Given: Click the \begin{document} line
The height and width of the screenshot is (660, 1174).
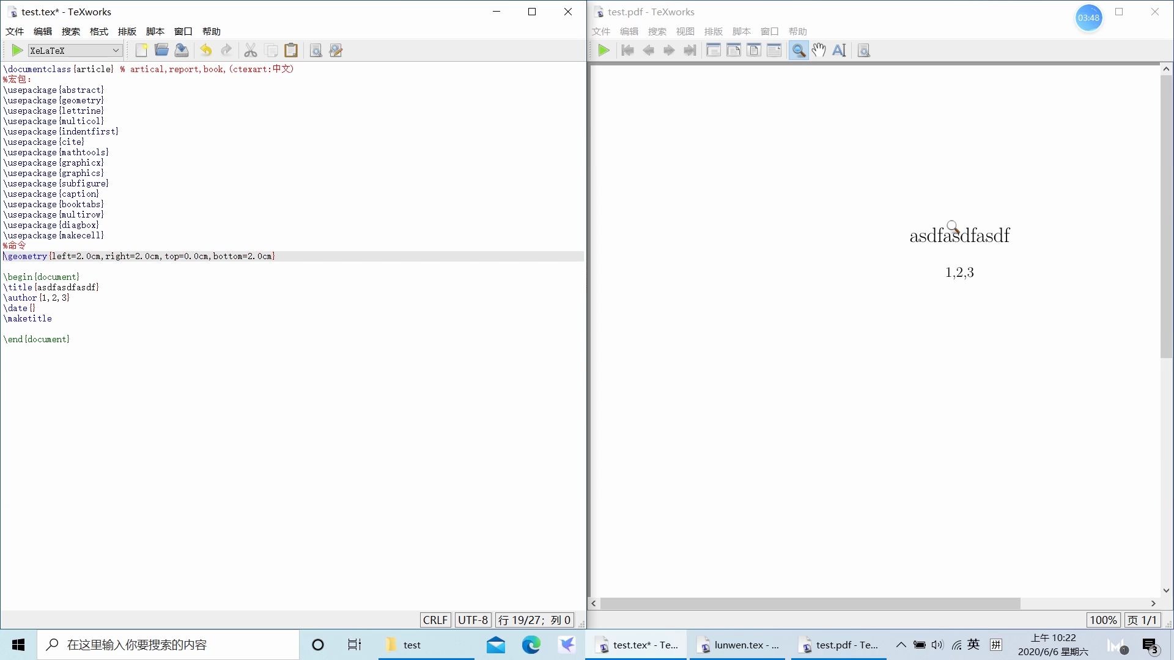Looking at the screenshot, I should pyautogui.click(x=42, y=277).
